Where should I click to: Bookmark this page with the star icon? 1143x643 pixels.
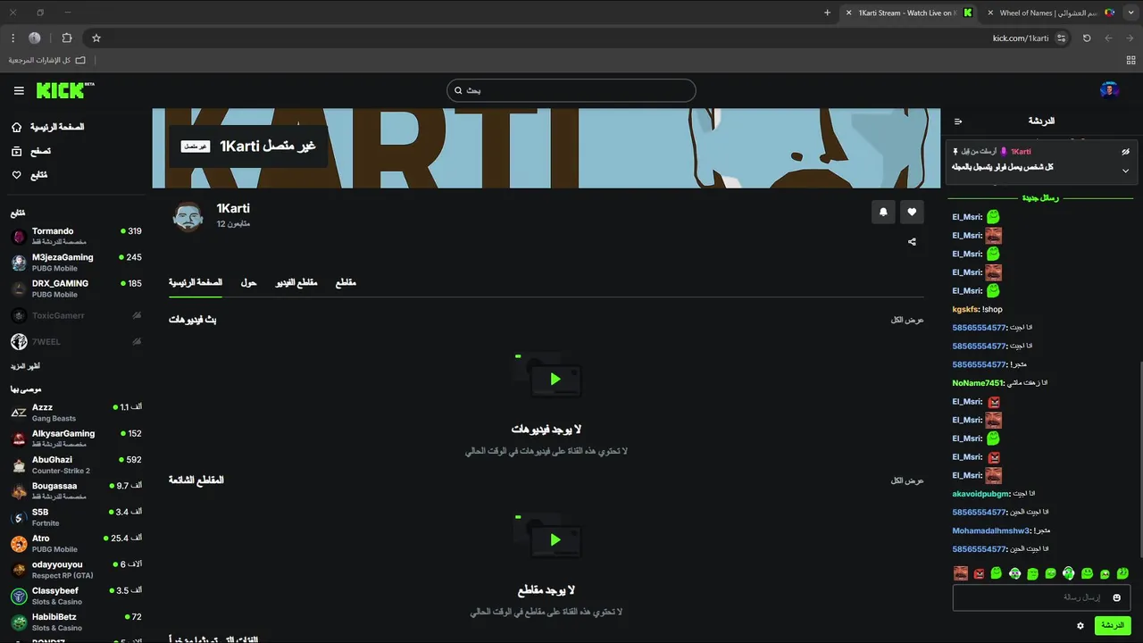coord(96,38)
